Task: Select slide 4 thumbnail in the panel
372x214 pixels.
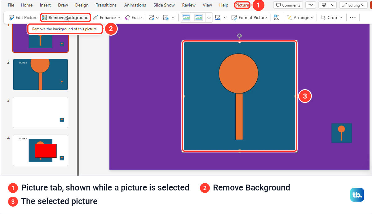Action: pyautogui.click(x=40, y=150)
